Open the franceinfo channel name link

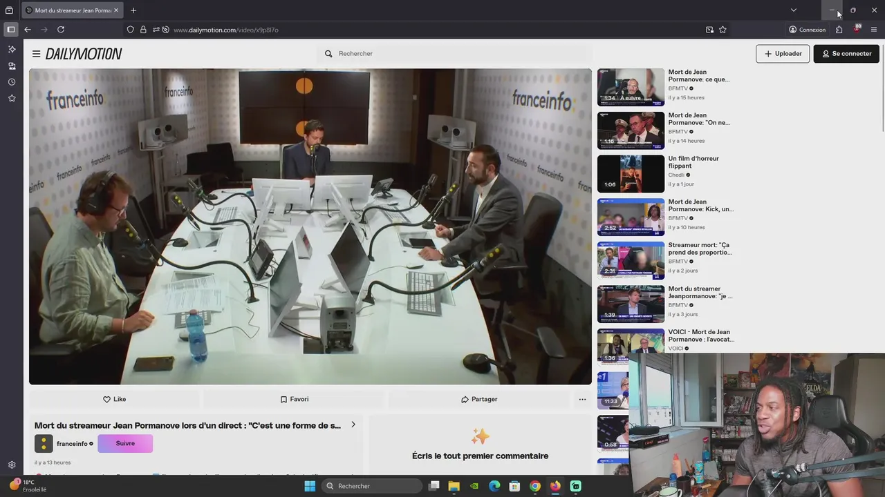click(72, 444)
